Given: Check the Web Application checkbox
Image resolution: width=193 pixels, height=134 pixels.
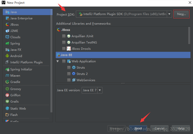Looking at the screenshot, I should 64,61.
